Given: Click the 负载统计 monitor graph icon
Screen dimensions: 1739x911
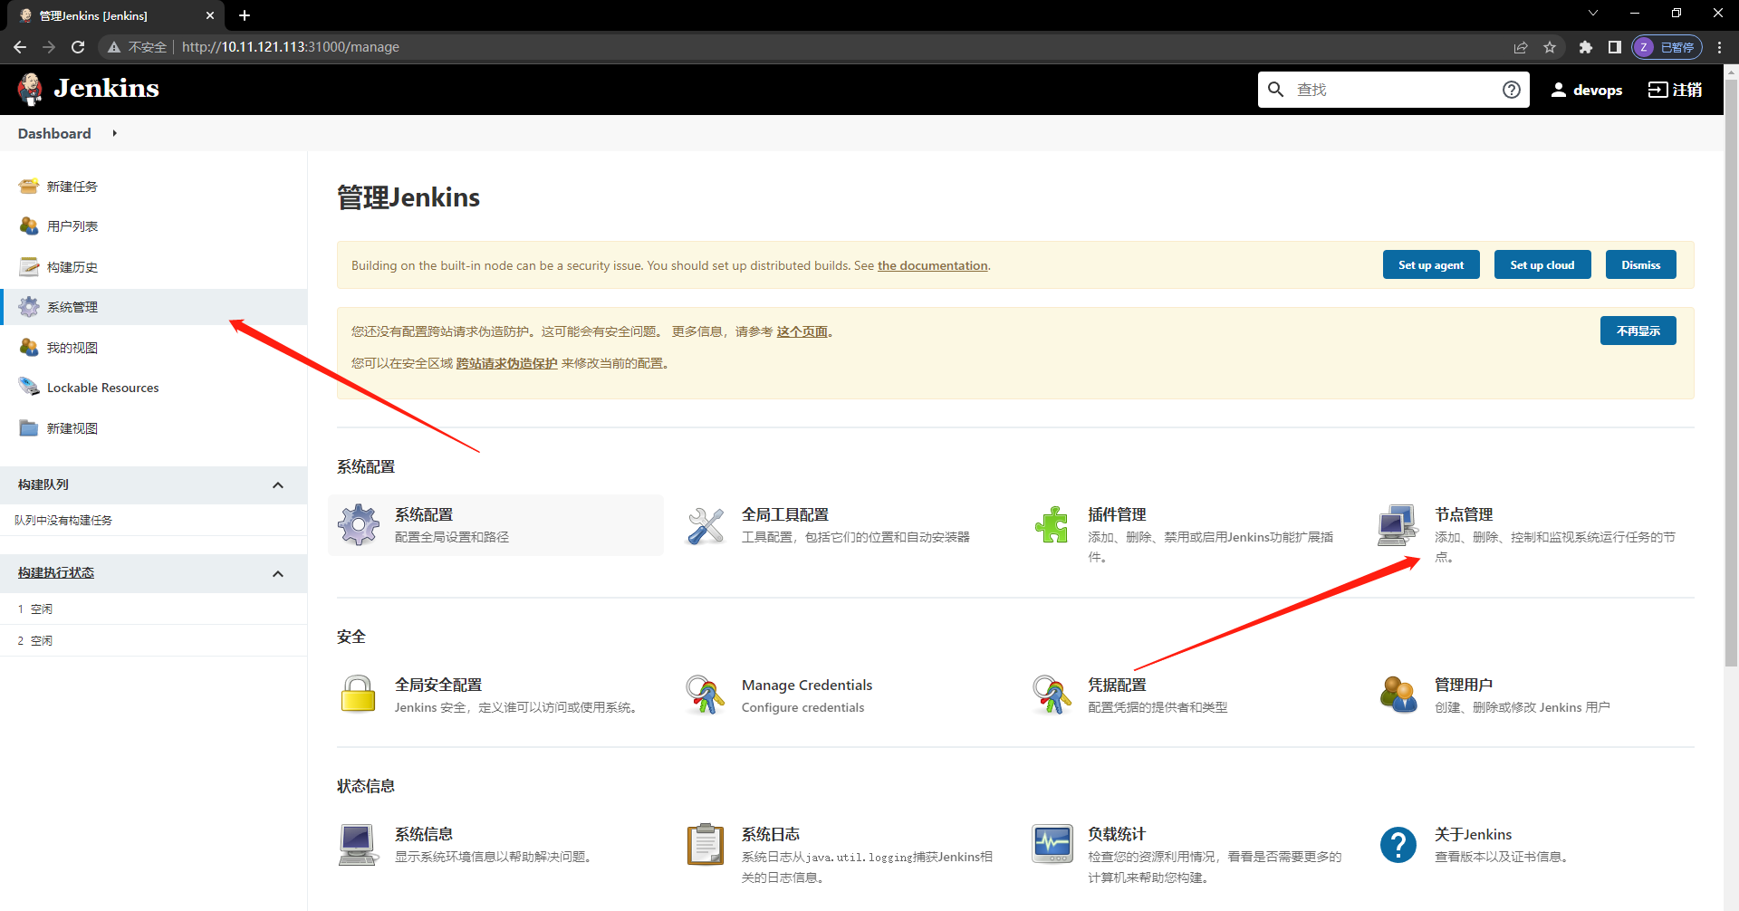Looking at the screenshot, I should pyautogui.click(x=1052, y=845).
